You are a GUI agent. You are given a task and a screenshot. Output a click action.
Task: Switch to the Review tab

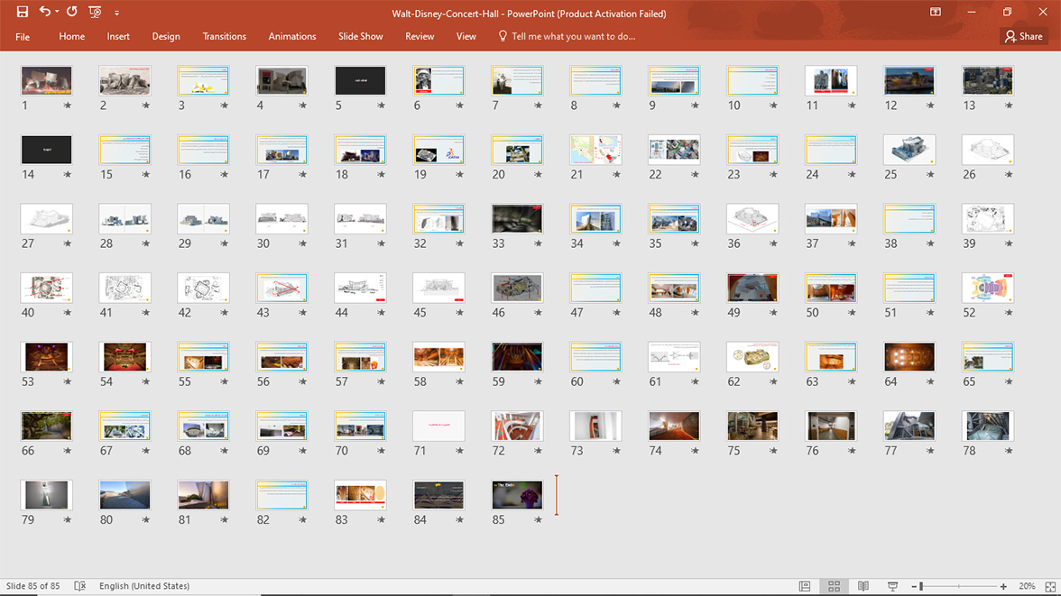tap(420, 37)
